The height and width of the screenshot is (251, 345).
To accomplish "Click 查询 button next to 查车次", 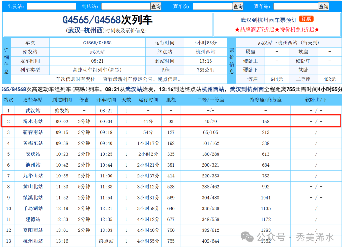I will coord(238,6).
